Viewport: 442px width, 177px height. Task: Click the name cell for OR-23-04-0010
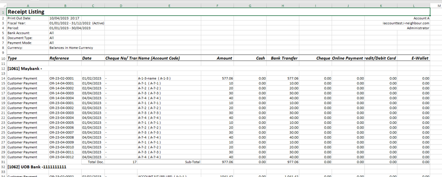click(169, 147)
